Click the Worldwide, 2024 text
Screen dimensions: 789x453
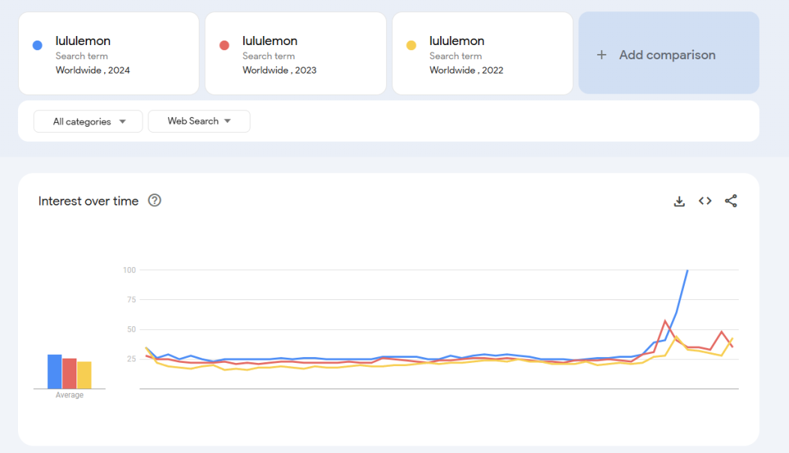pyautogui.click(x=92, y=70)
